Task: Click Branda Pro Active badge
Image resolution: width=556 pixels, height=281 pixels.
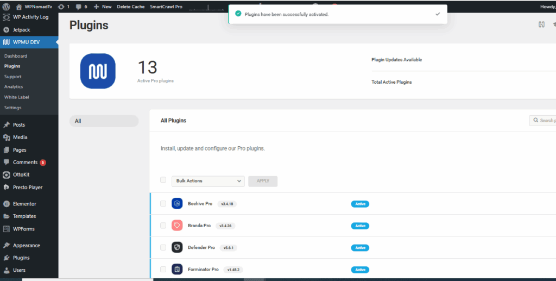Action: (x=360, y=226)
